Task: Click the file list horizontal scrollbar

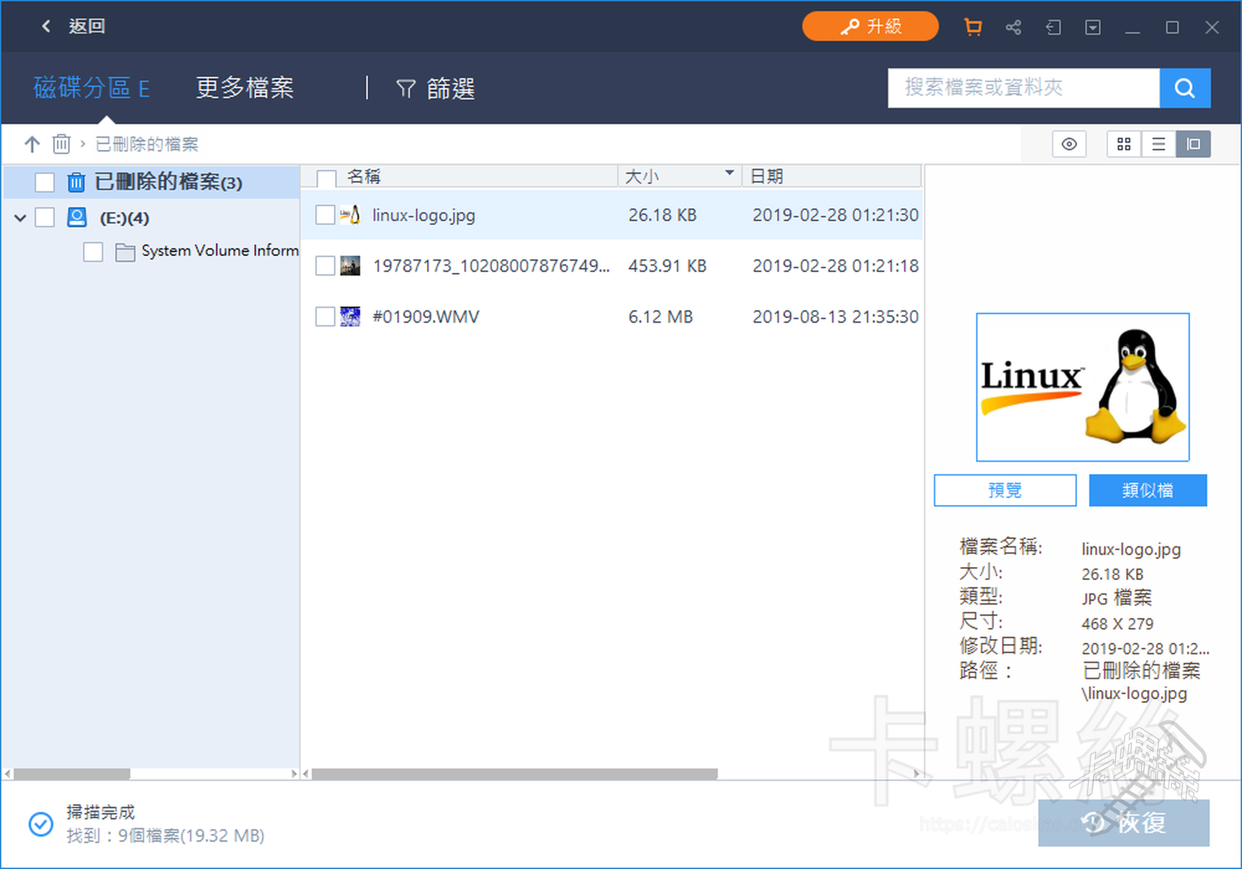Action: pos(514,774)
